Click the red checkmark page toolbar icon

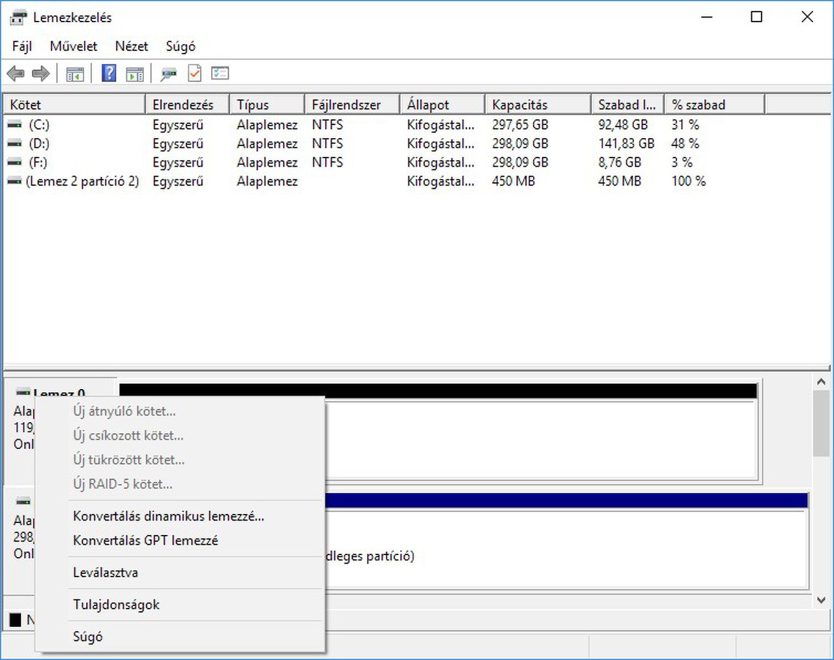[x=194, y=74]
